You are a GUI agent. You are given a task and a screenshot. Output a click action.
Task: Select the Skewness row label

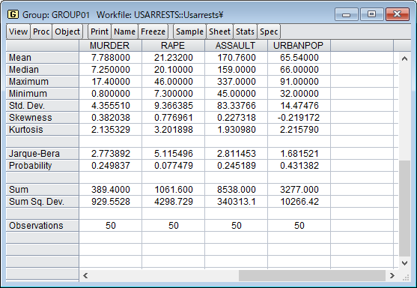[42, 118]
